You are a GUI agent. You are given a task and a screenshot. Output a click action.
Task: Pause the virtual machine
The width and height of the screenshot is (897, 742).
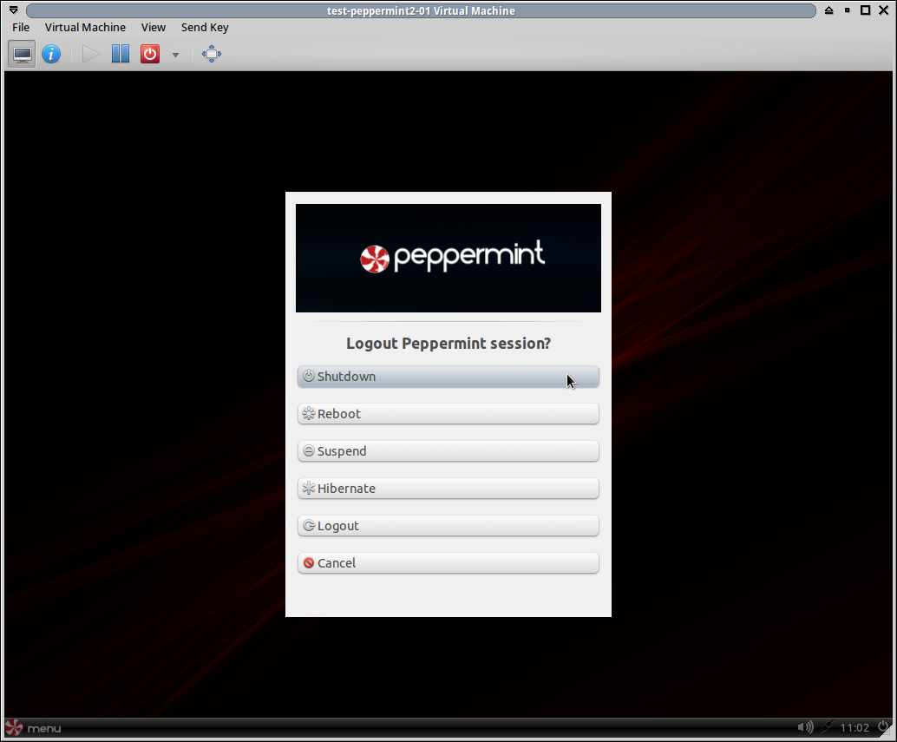point(120,55)
